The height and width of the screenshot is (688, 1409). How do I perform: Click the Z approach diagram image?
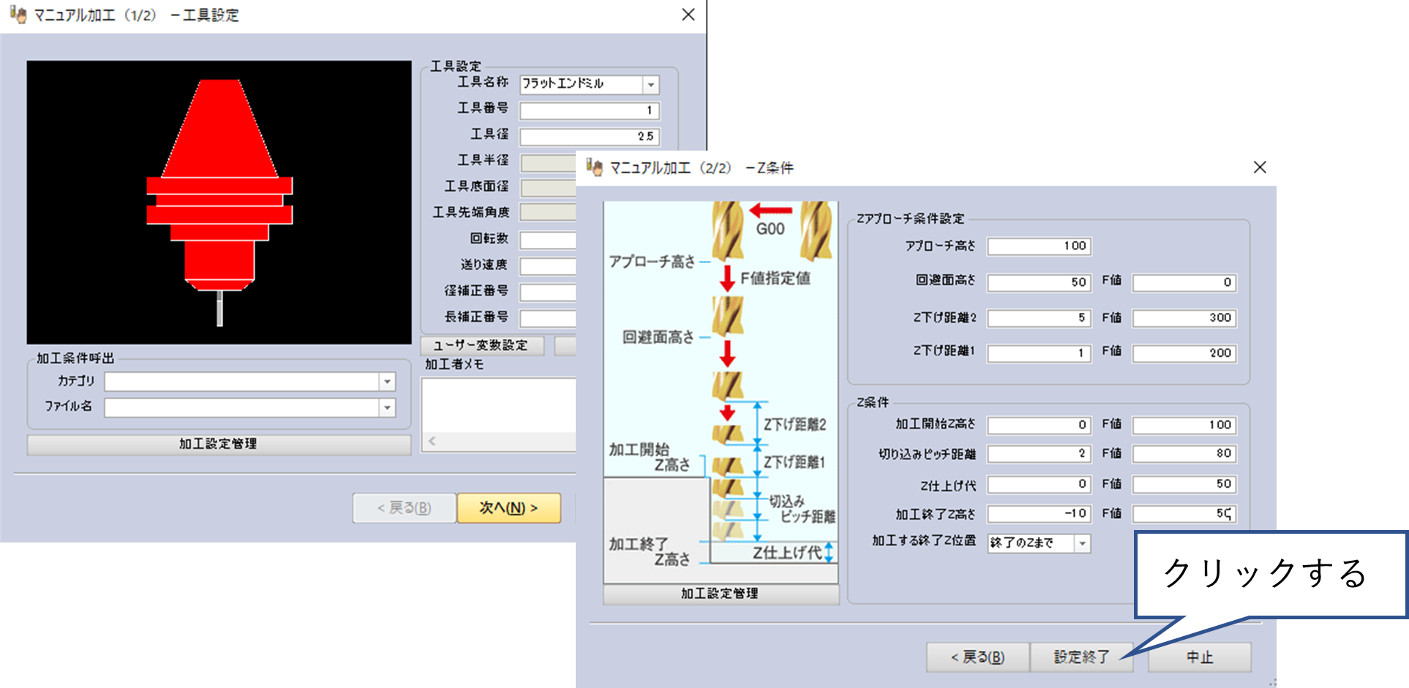[x=721, y=393]
